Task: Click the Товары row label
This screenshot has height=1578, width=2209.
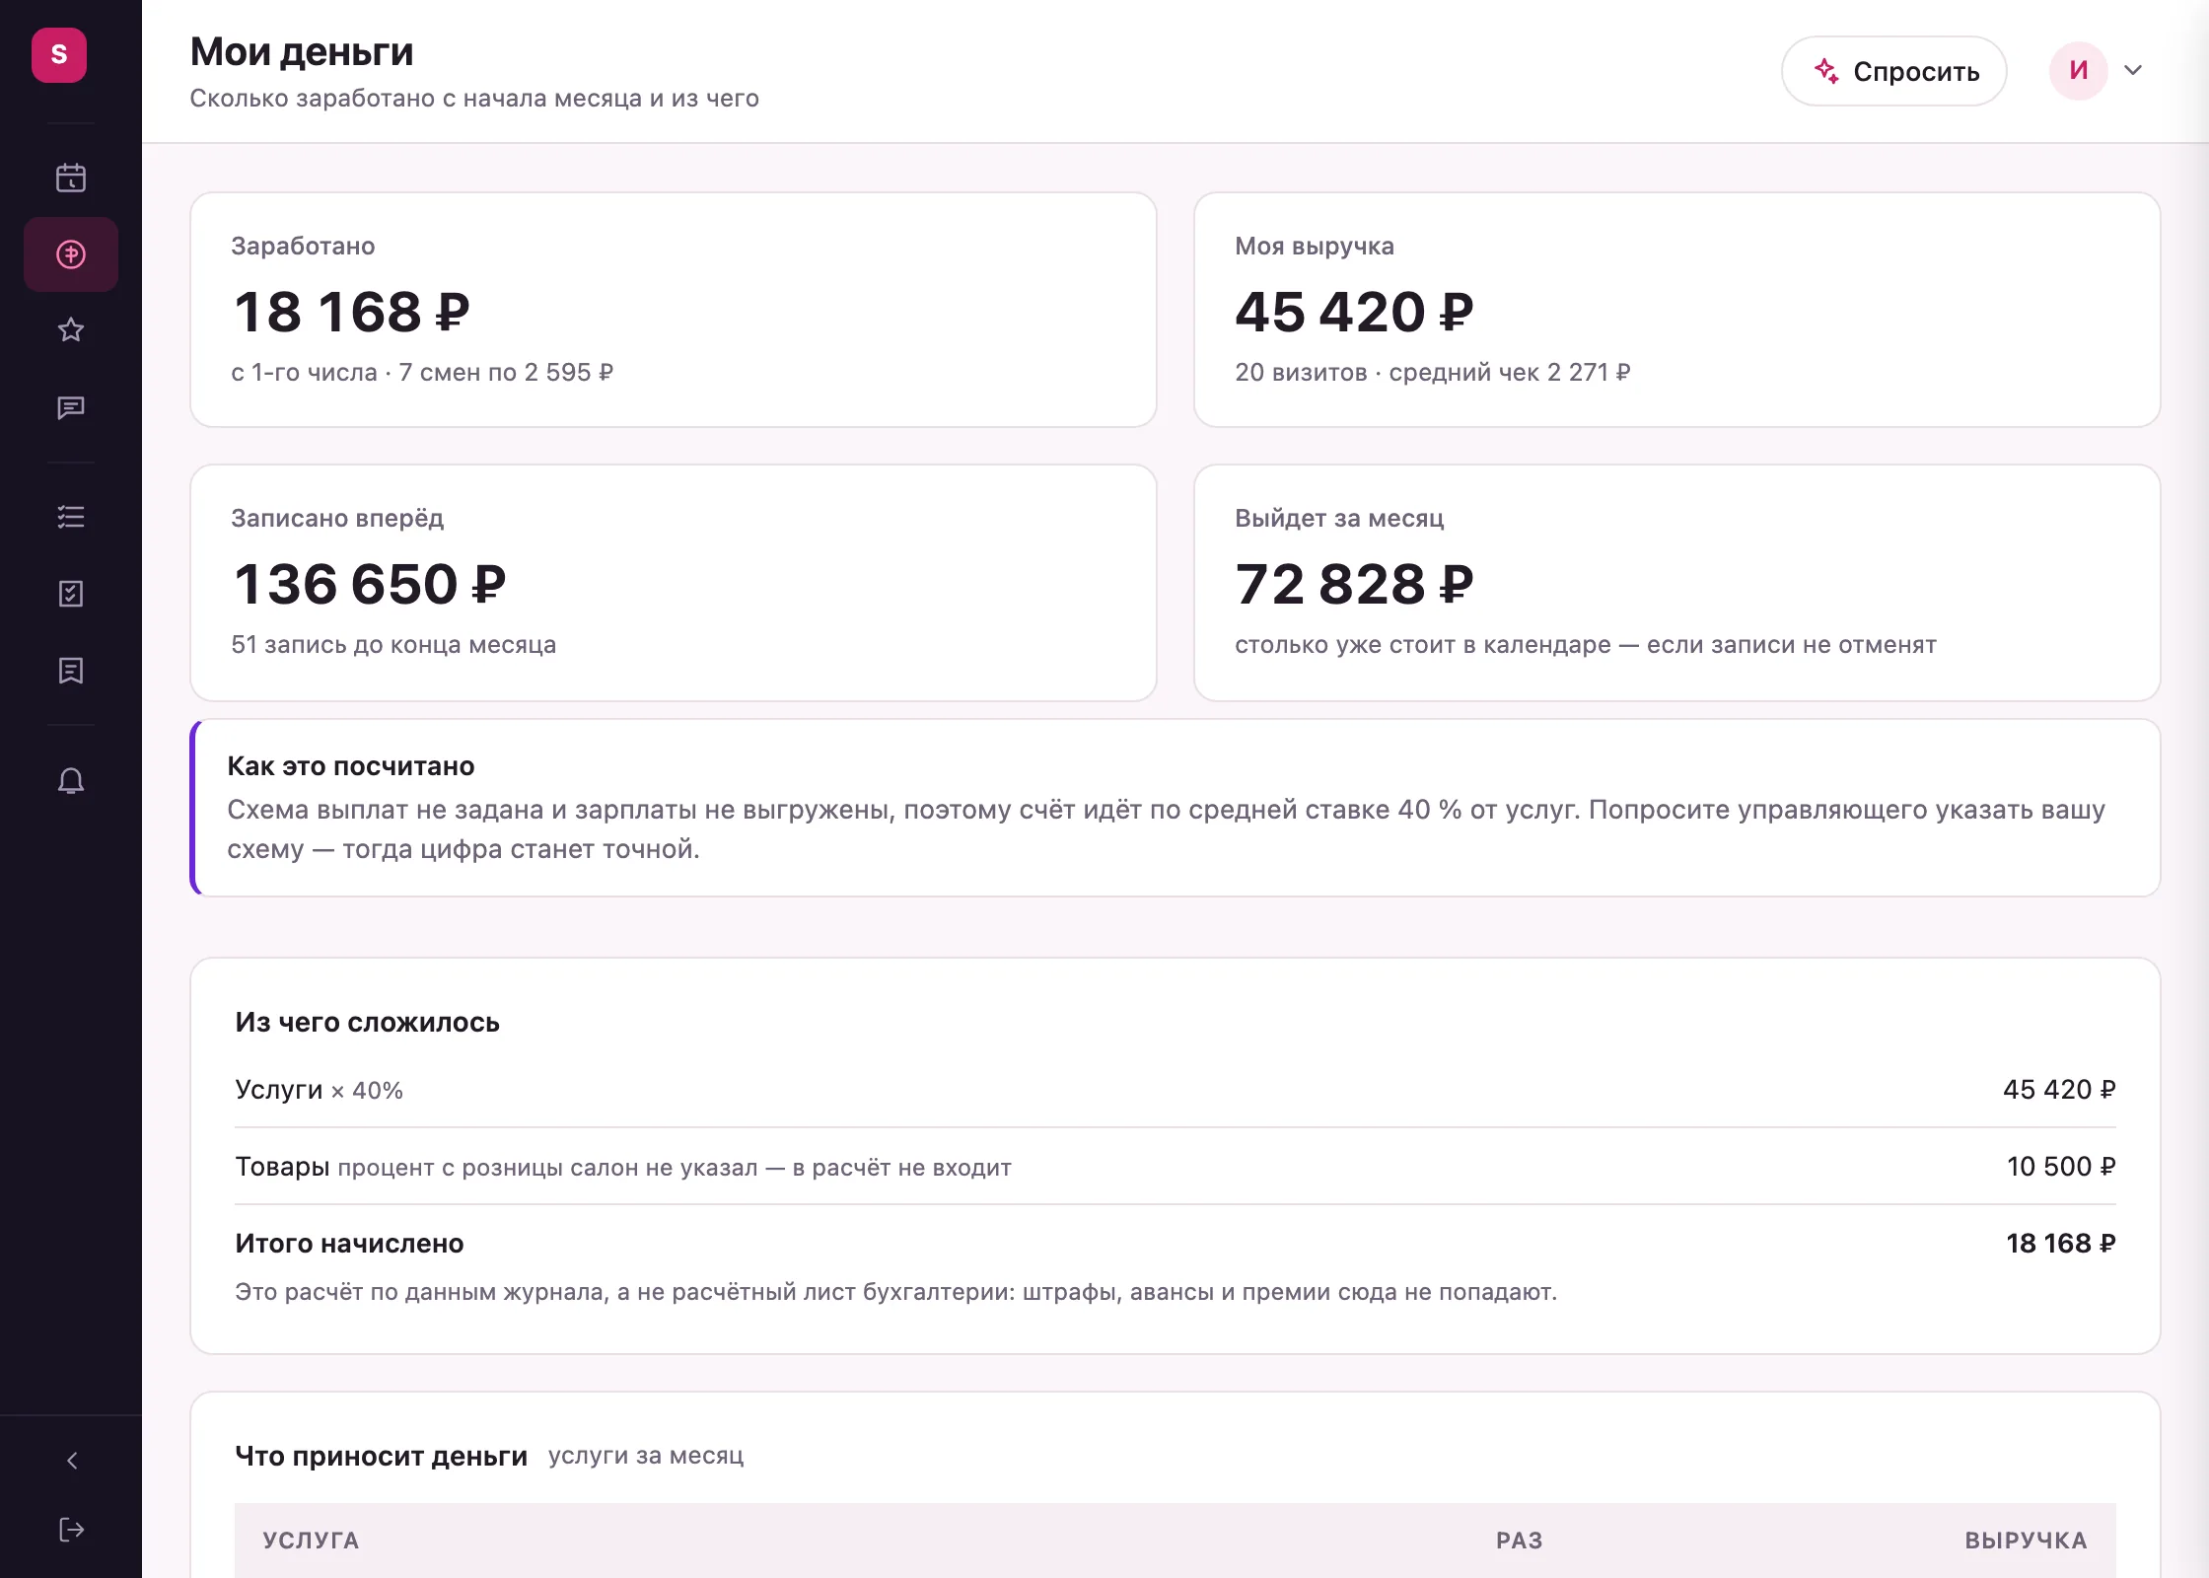Action: pos(282,1167)
